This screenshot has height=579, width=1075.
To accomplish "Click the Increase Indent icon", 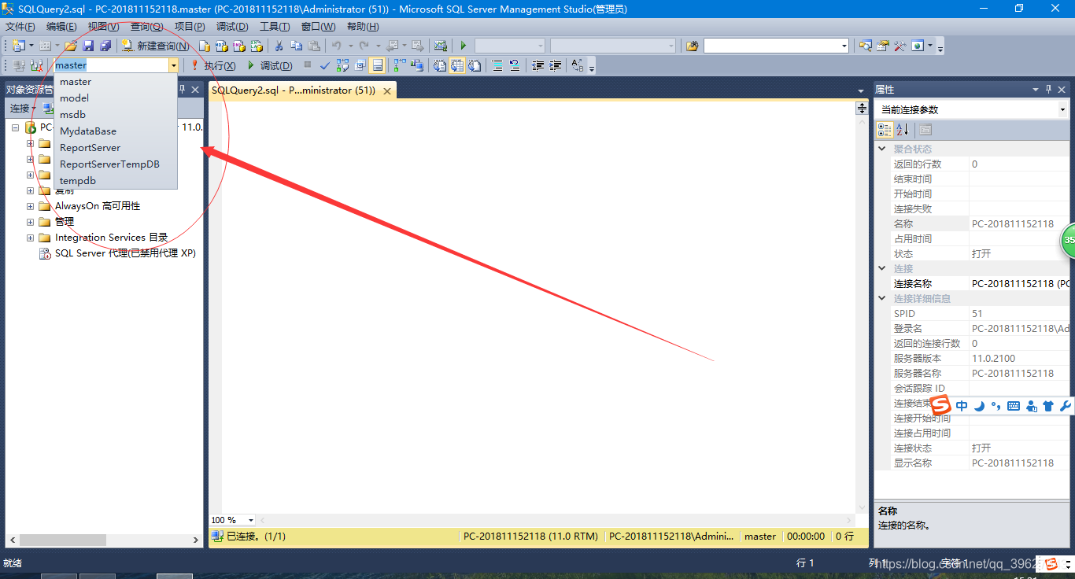I will pos(556,65).
